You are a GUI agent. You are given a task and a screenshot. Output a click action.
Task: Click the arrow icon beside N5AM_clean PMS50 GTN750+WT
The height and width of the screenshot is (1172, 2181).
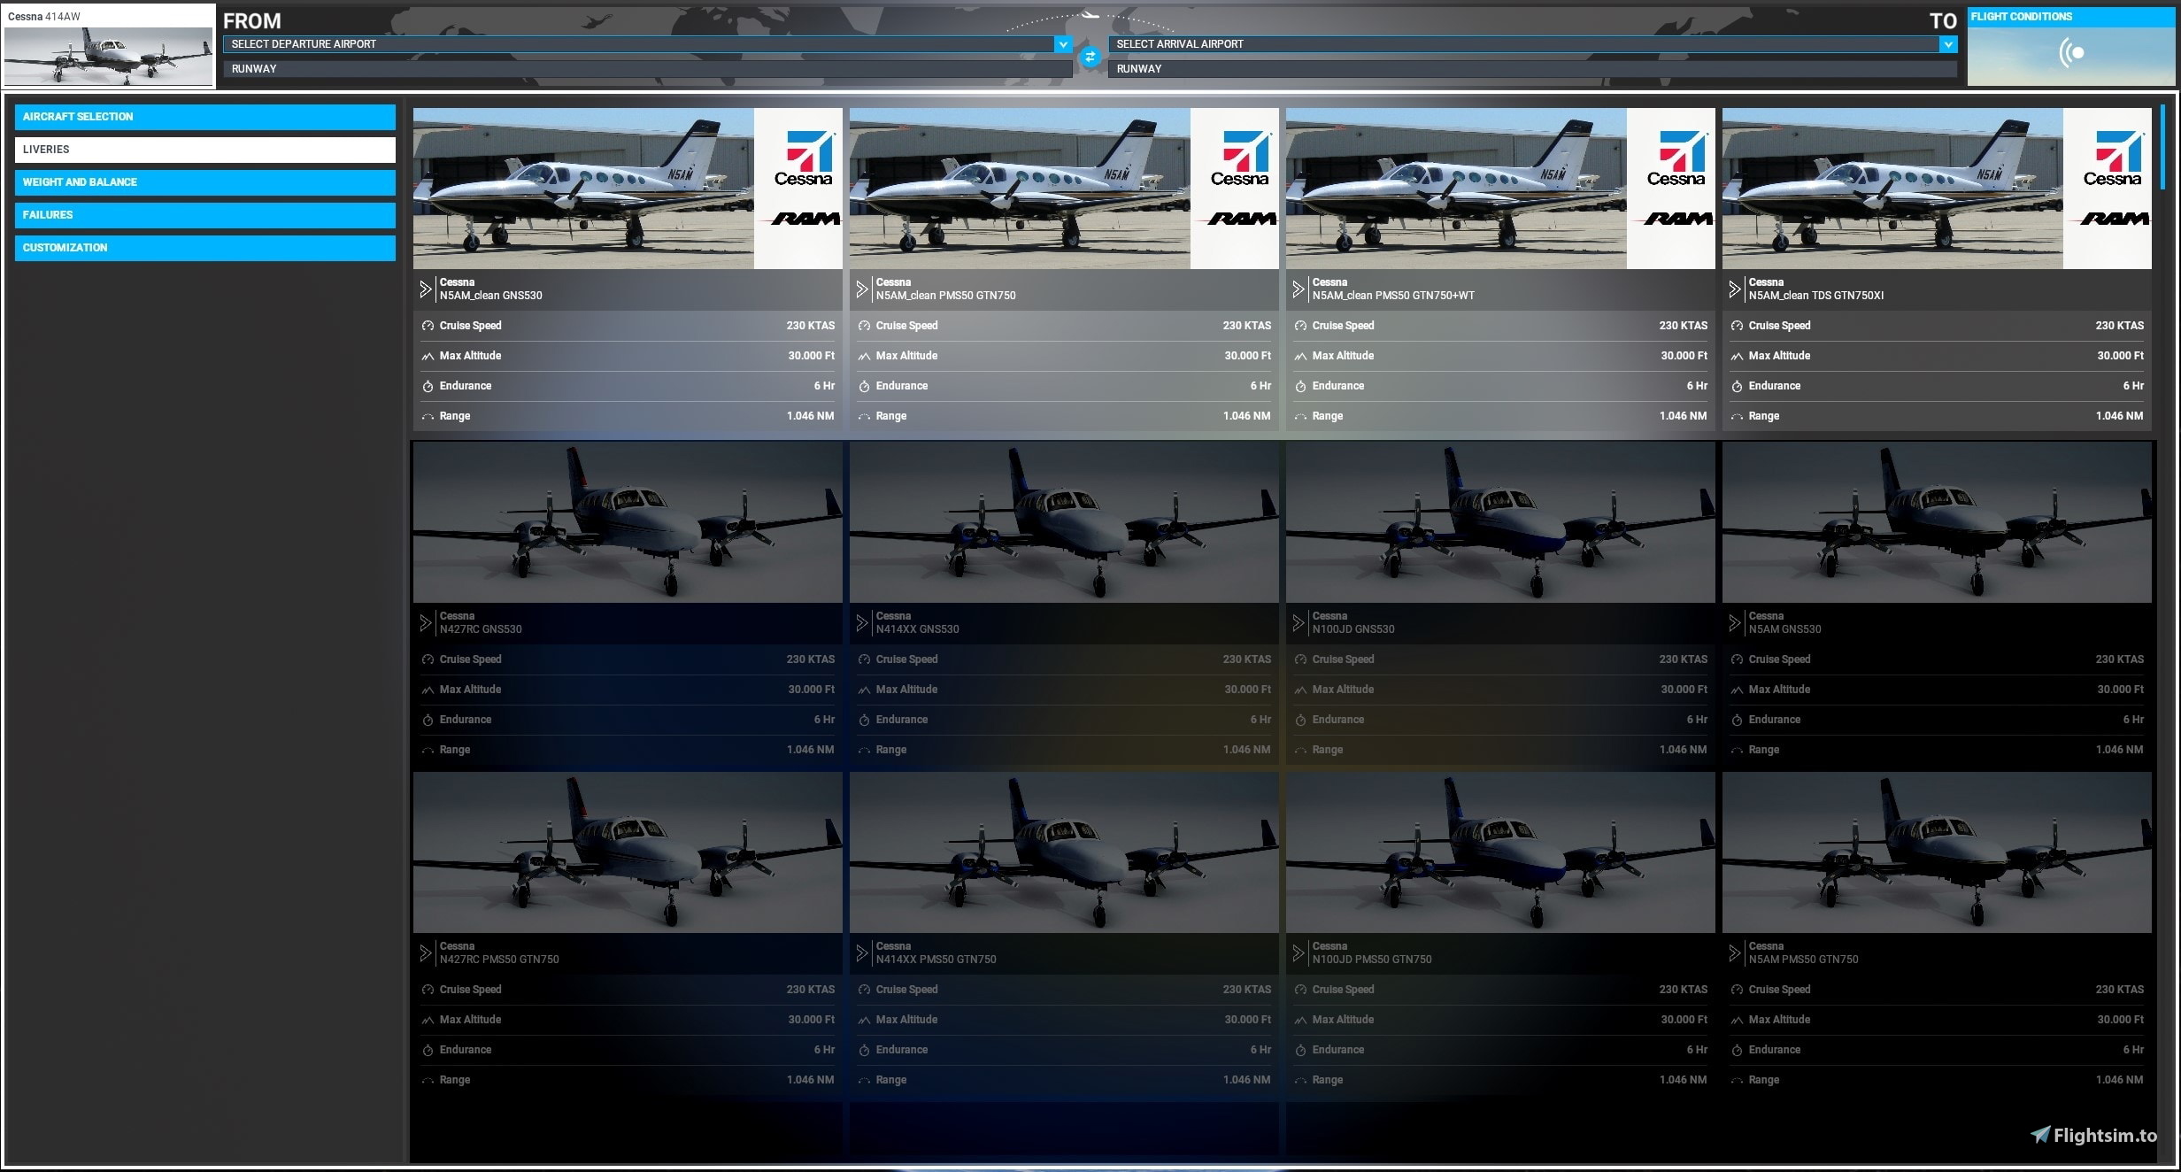click(1299, 289)
